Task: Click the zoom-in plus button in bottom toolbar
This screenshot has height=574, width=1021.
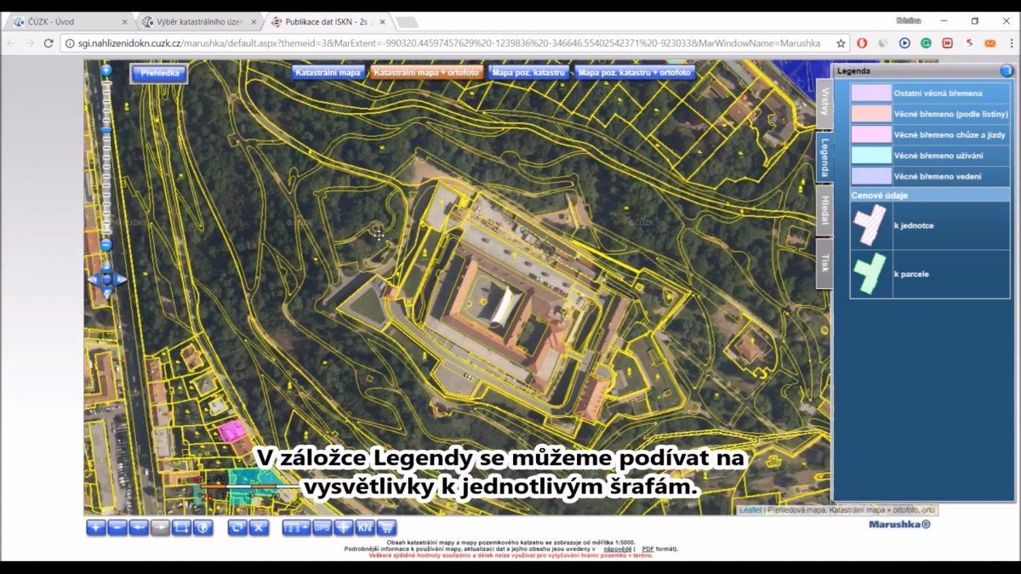Action: (96, 527)
